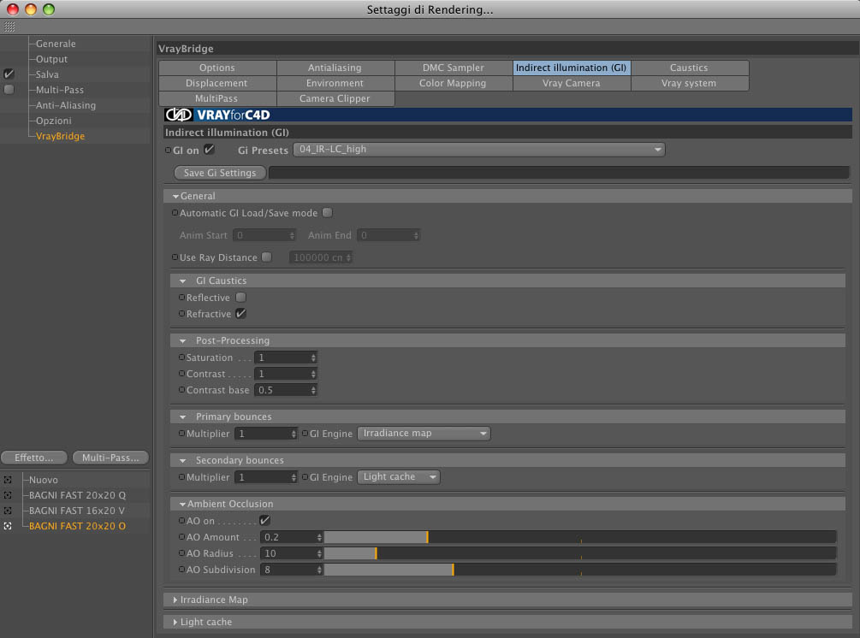Click the AO Radius stepper arrows

319,553
